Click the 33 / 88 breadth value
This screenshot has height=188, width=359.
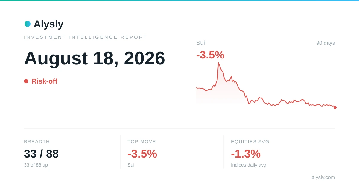[41, 154]
